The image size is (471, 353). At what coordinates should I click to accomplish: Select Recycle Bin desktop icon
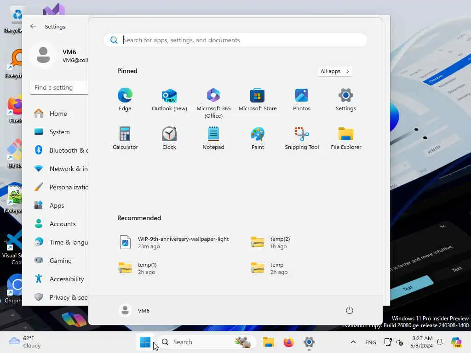(x=13, y=20)
